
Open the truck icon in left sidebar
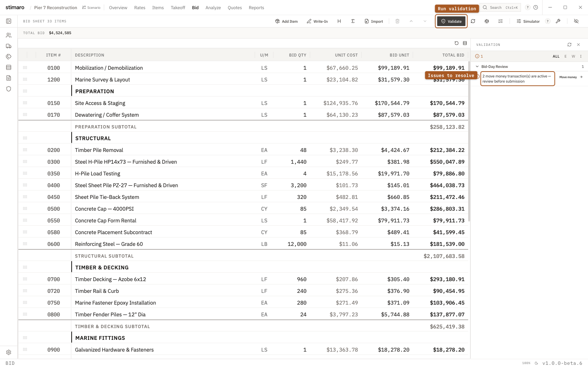[x=8, y=46]
